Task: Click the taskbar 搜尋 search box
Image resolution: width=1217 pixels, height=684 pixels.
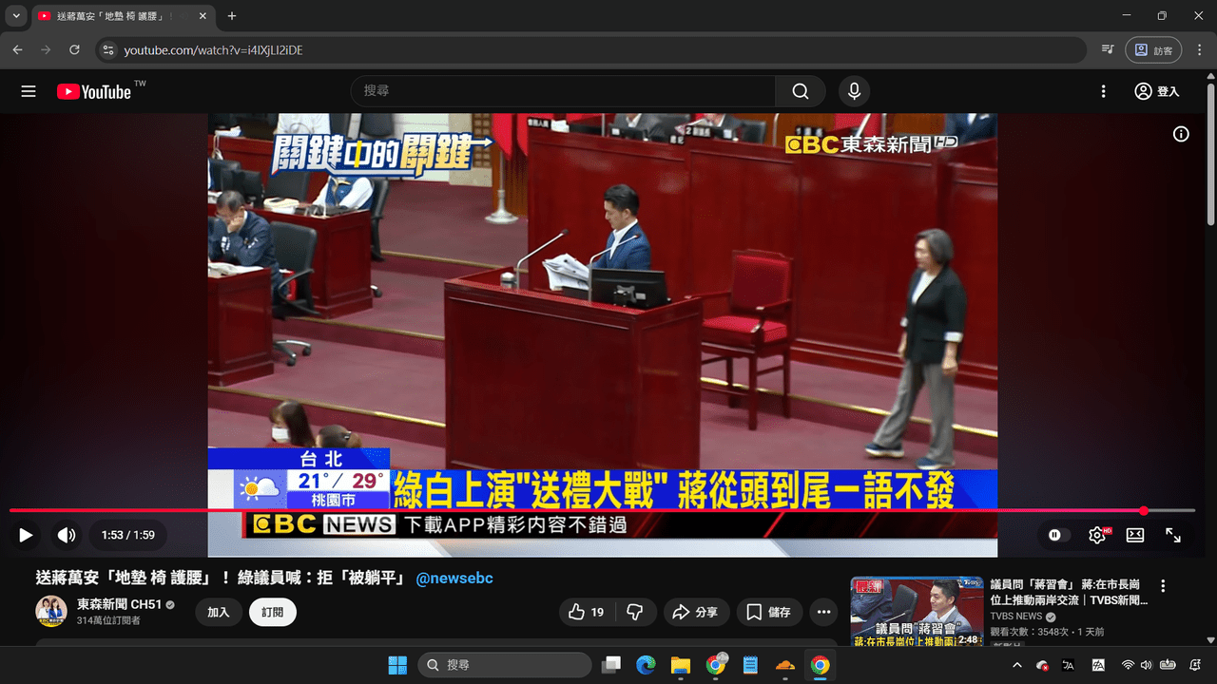Action: pos(505,665)
